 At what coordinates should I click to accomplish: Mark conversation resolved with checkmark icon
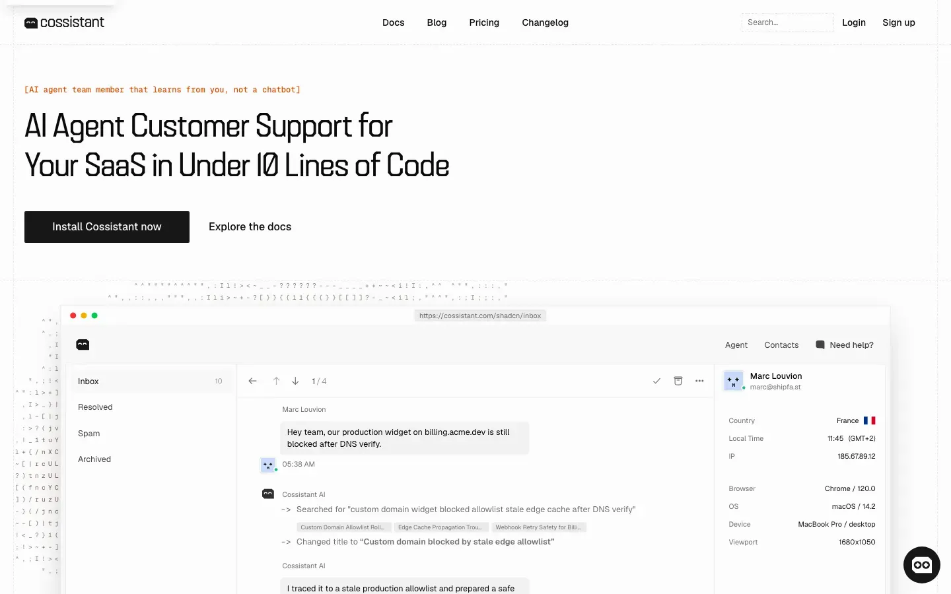[656, 381]
